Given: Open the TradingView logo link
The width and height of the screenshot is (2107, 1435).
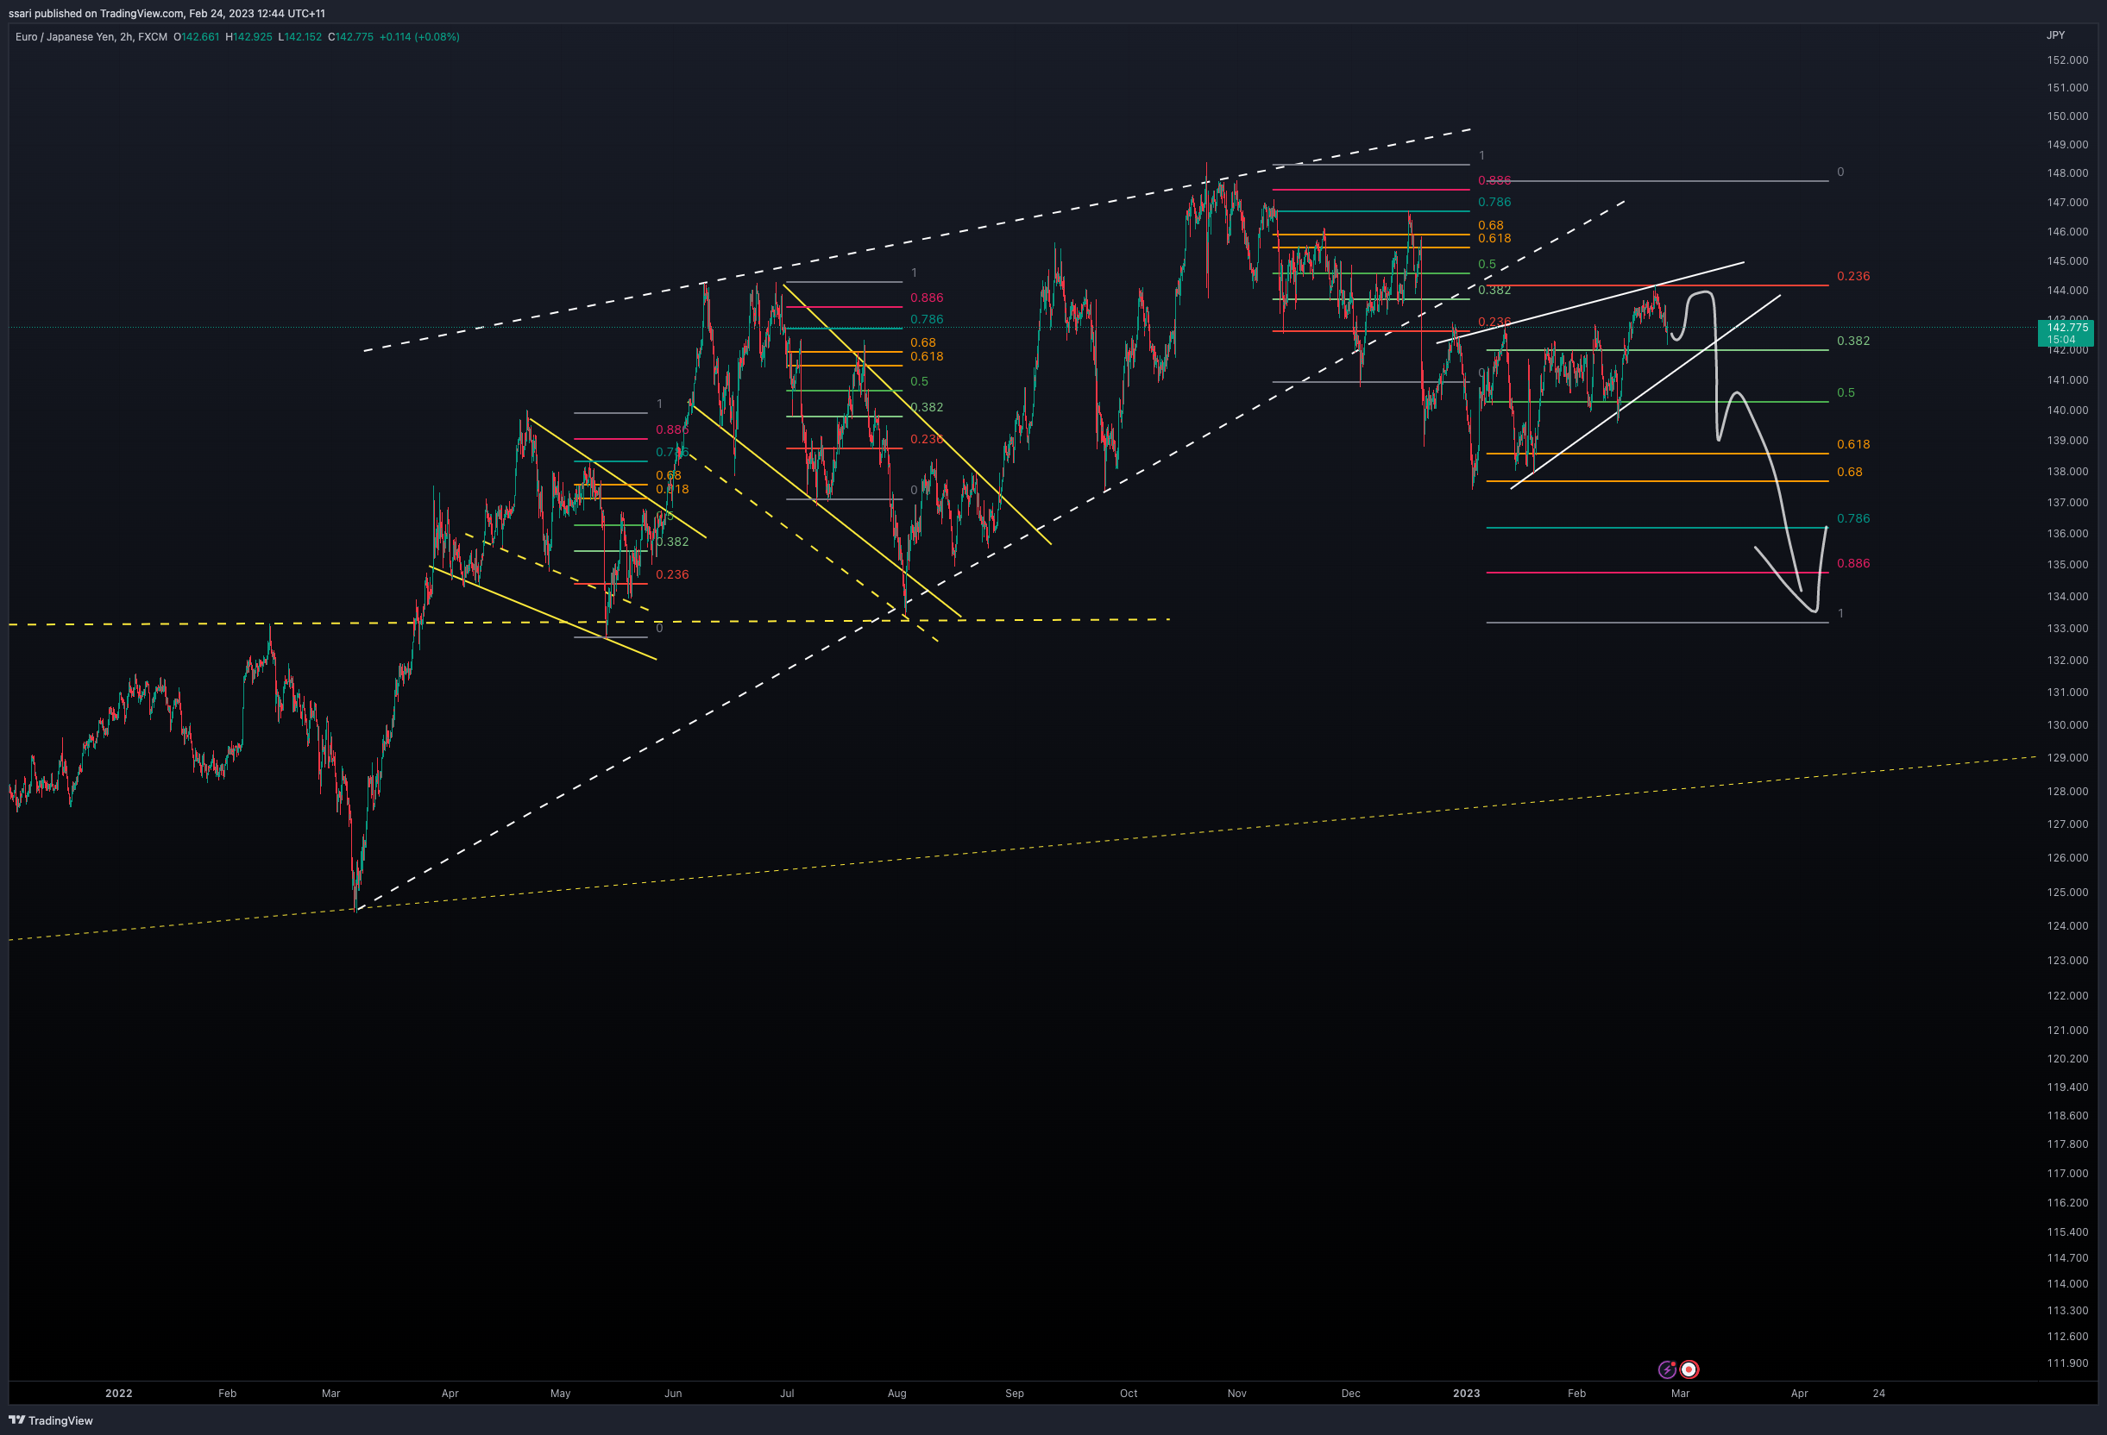Looking at the screenshot, I should tap(51, 1420).
